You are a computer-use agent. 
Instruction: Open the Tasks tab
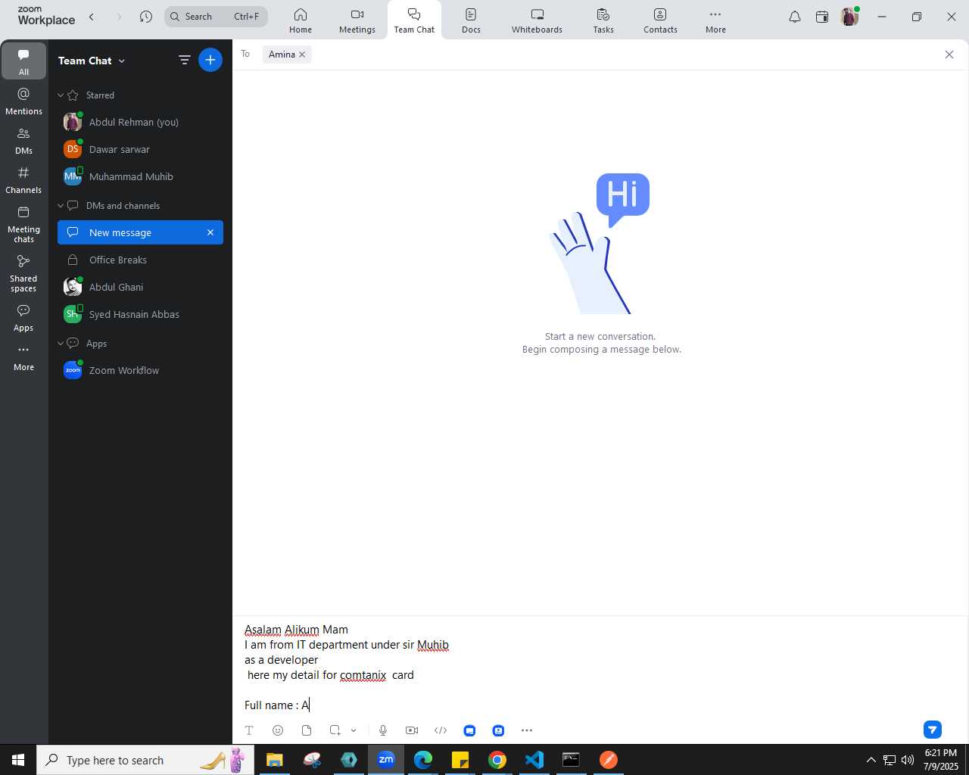tap(603, 20)
